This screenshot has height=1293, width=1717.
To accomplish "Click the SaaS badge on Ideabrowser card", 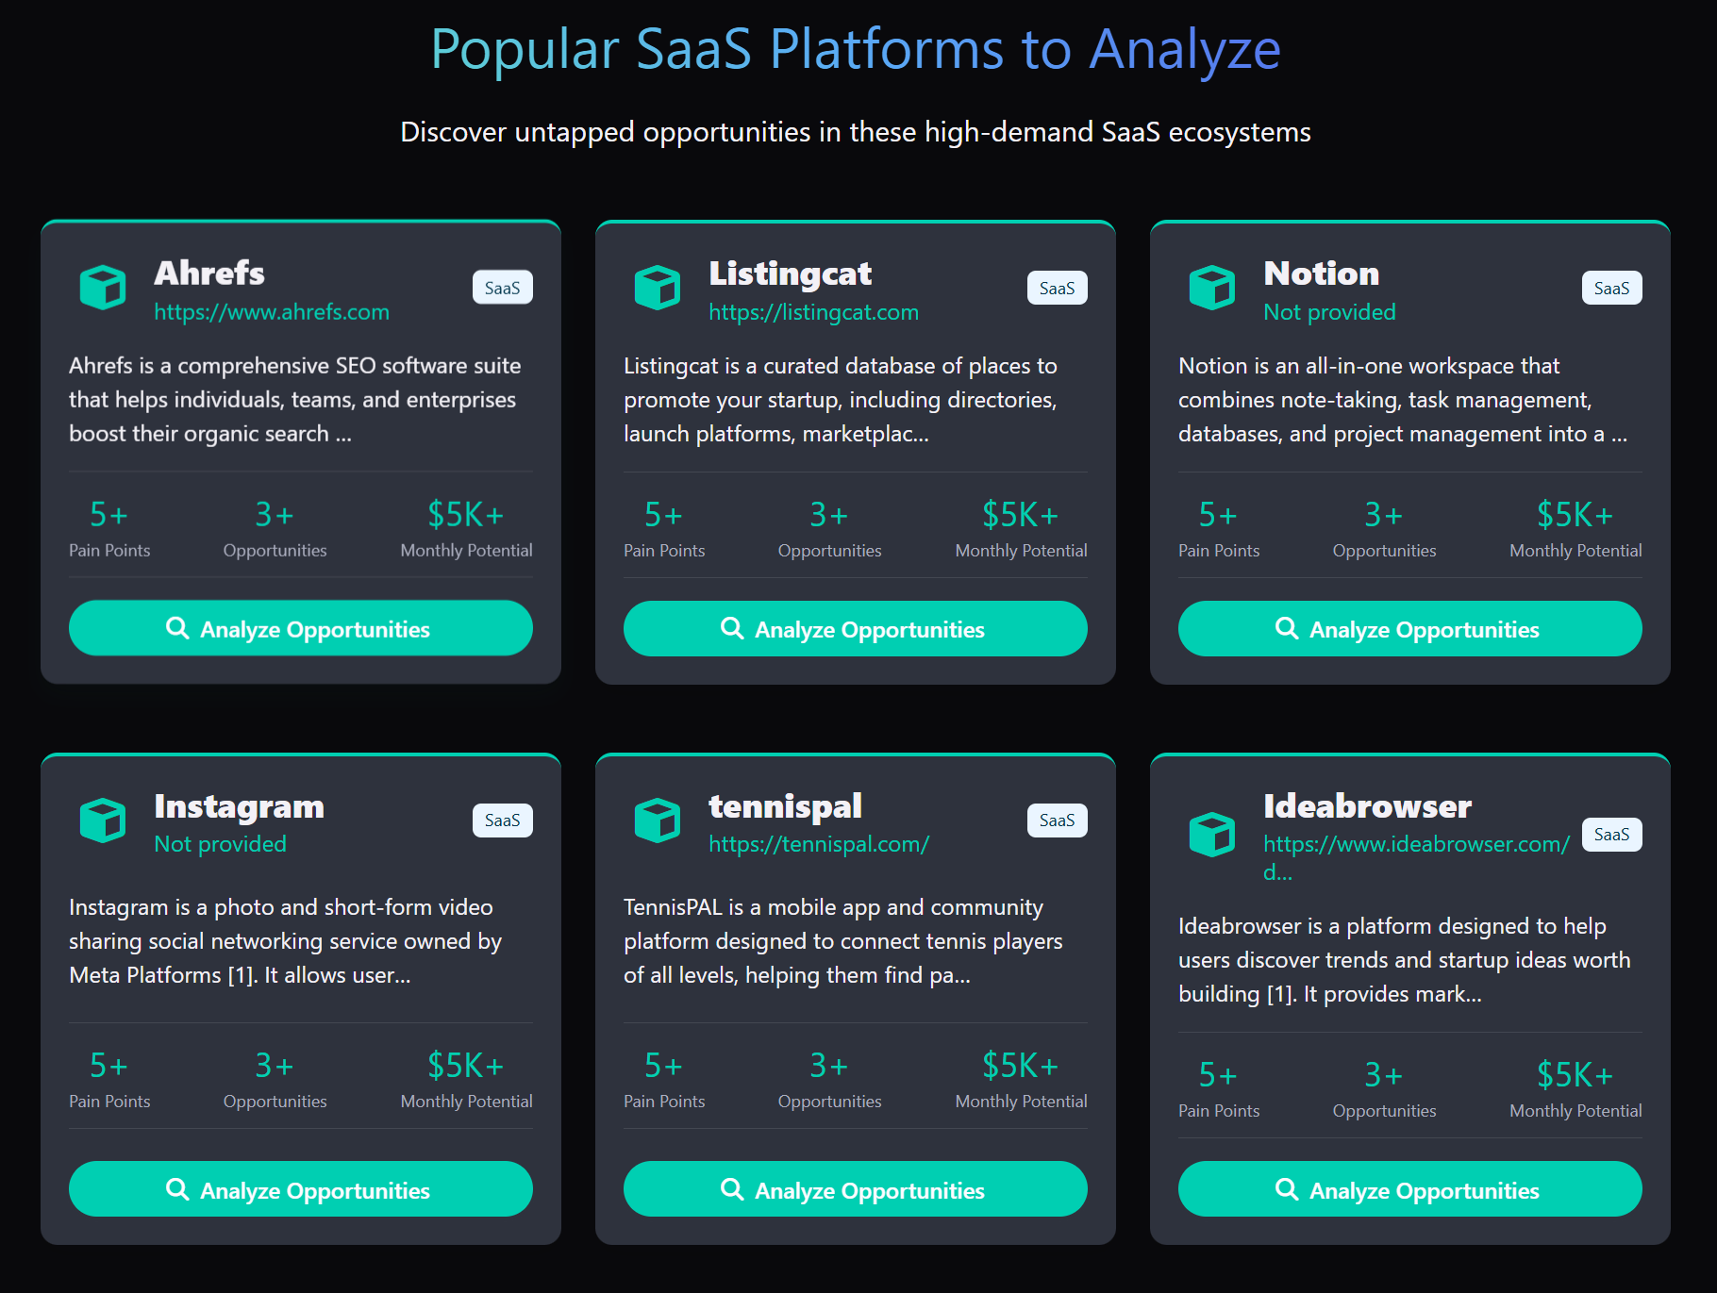I will click(x=1612, y=835).
